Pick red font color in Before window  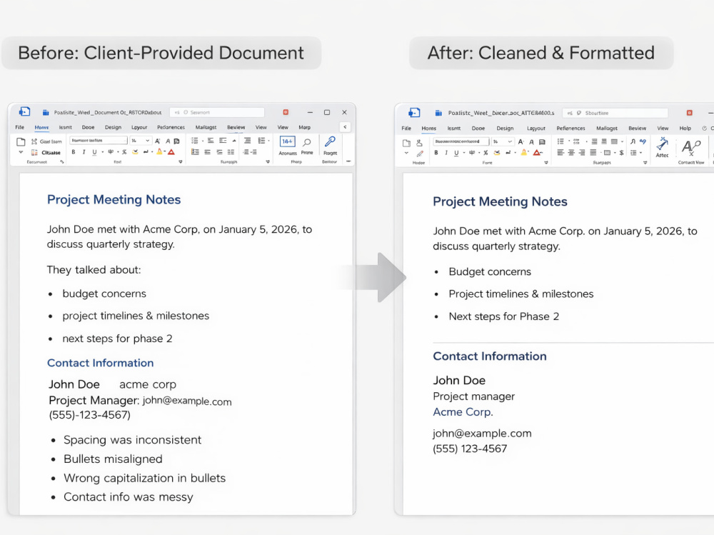point(171,152)
